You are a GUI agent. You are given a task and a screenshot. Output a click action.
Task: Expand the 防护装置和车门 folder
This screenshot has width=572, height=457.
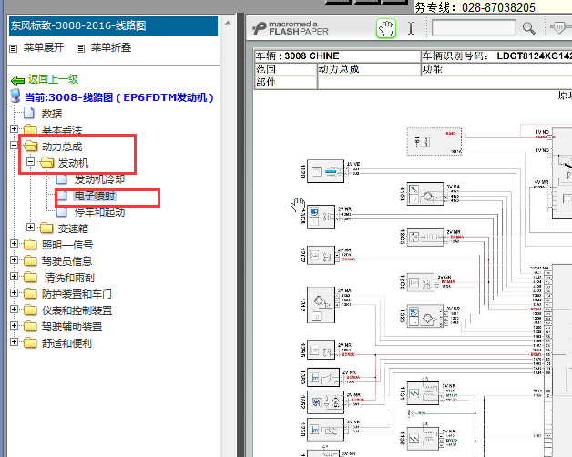(14, 292)
